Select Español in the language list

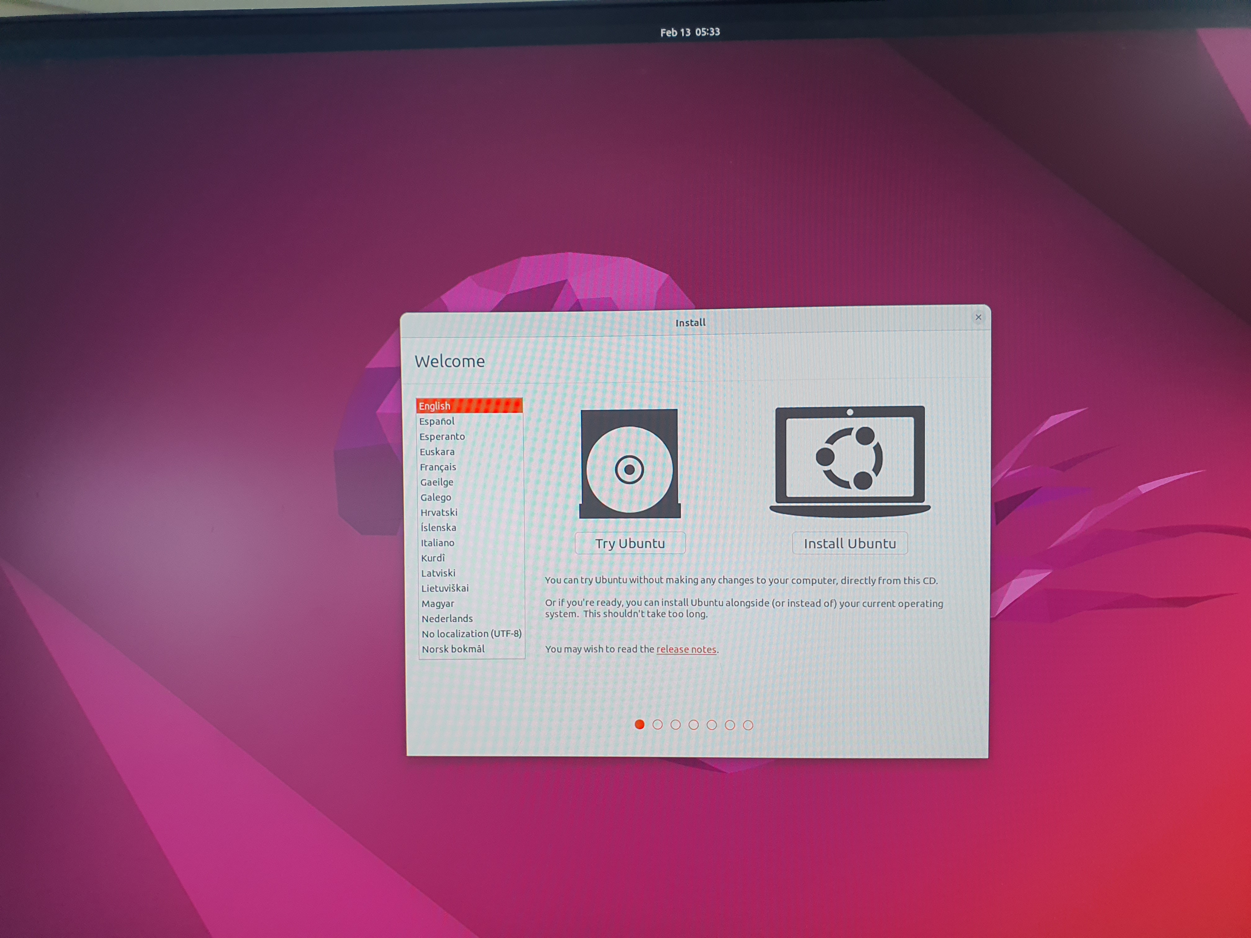470,421
